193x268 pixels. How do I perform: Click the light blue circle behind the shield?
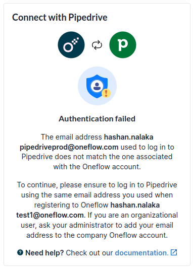coord(97,86)
